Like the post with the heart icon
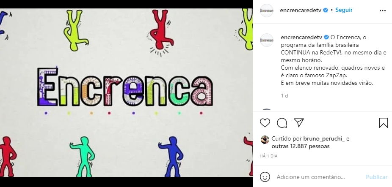The height and width of the screenshot is (187, 392). [265, 123]
